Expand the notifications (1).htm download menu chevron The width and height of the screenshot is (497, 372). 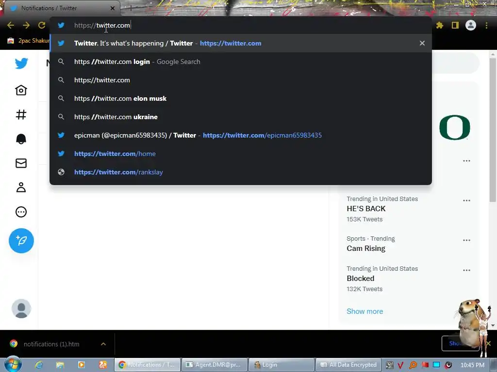click(103, 344)
